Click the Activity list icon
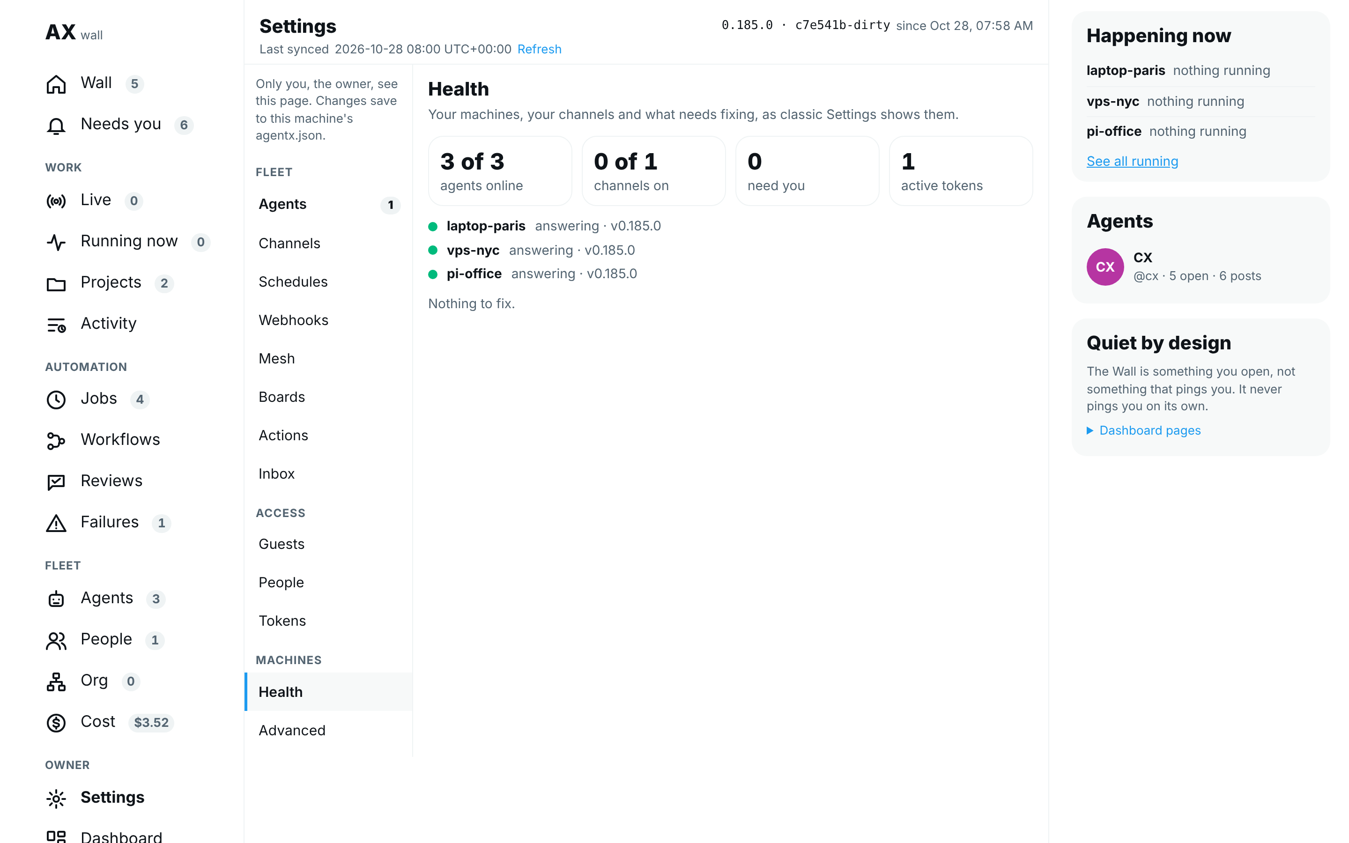Screen dimensions: 1349x843 tap(56, 325)
